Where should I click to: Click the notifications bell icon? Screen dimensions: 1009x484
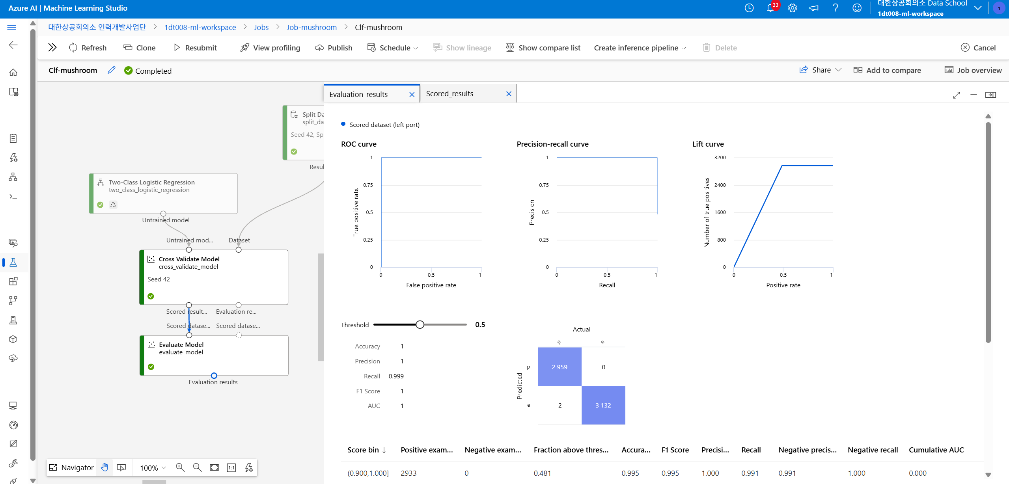770,8
